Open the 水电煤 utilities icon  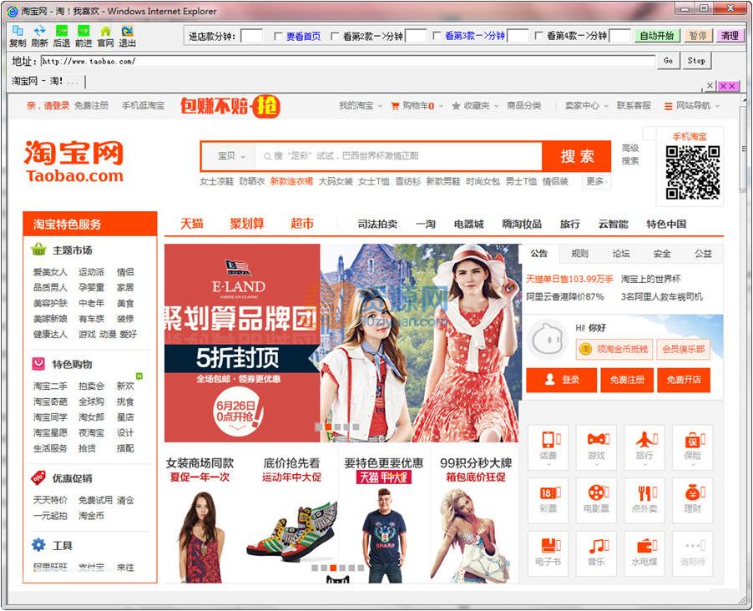coord(644,553)
